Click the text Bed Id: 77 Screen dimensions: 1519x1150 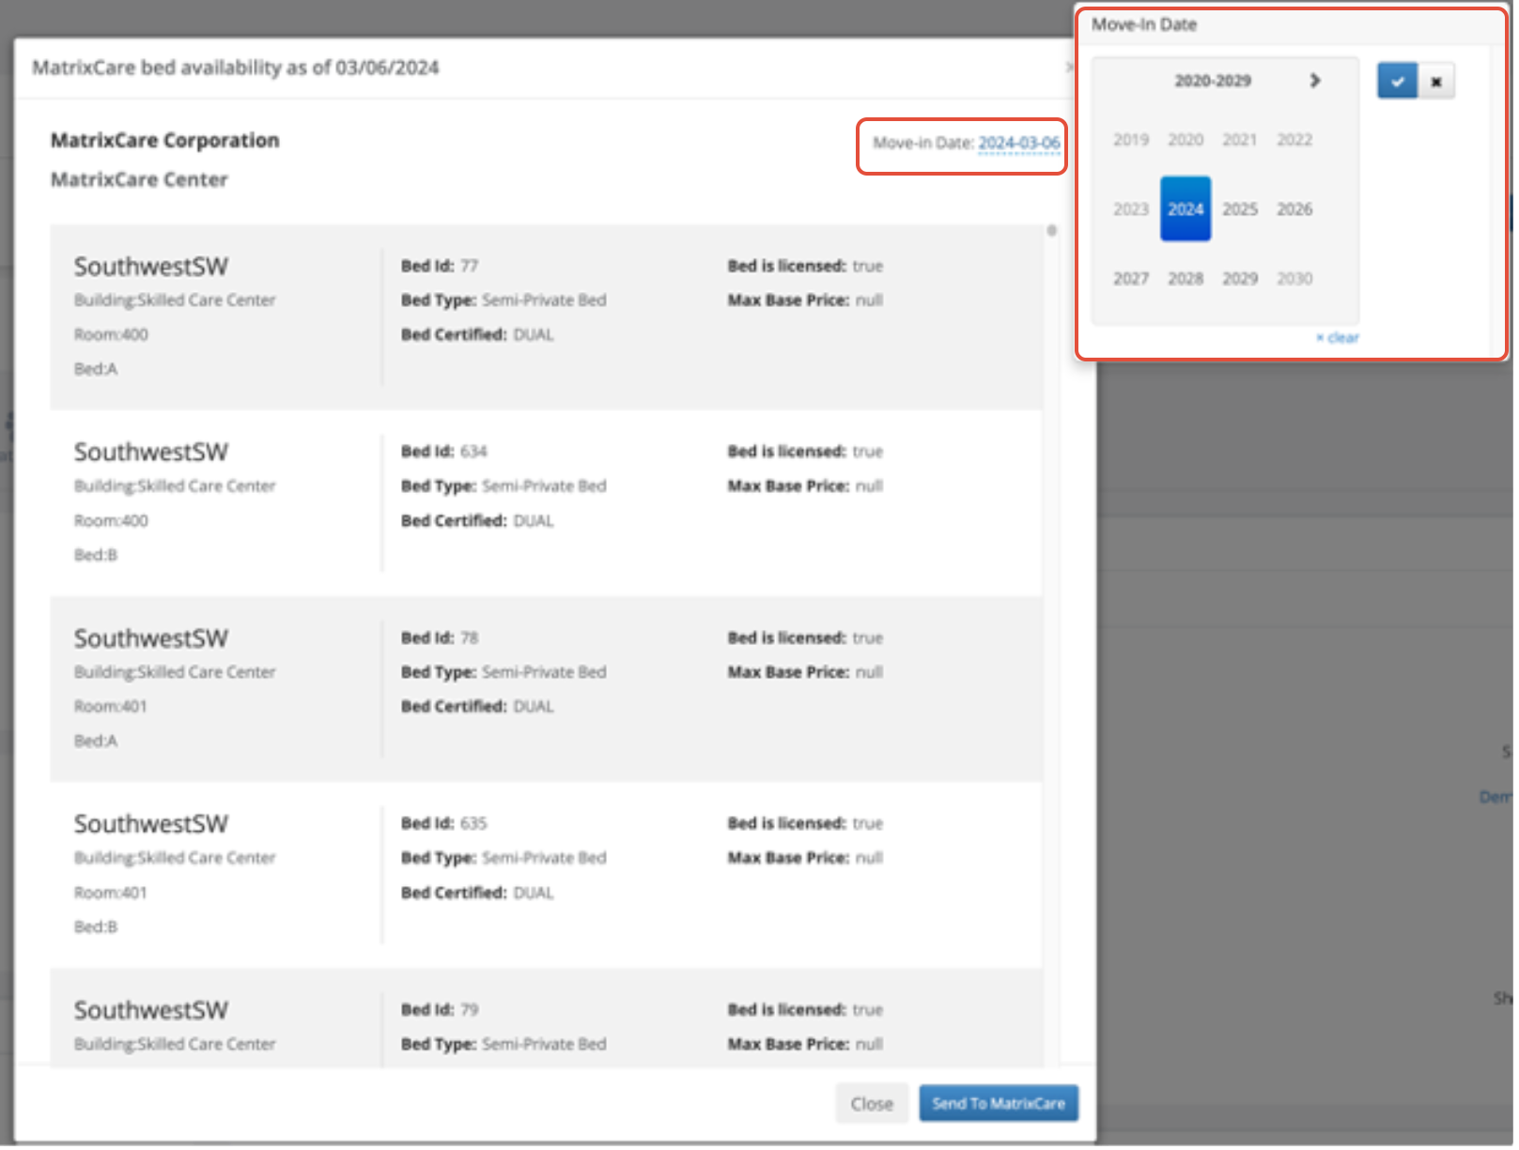442,267
